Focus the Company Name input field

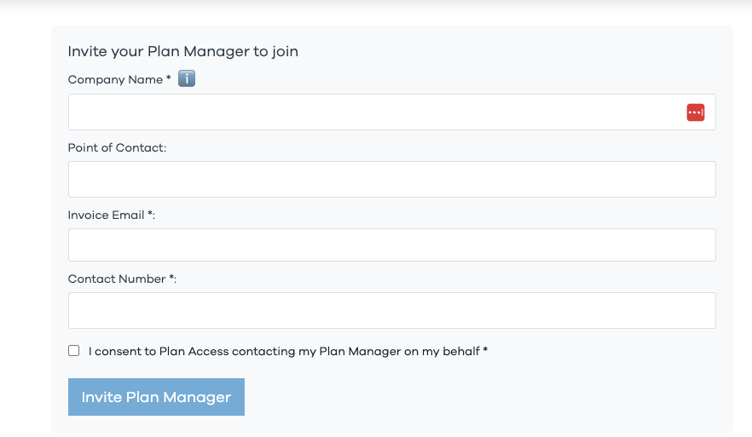[375, 112]
